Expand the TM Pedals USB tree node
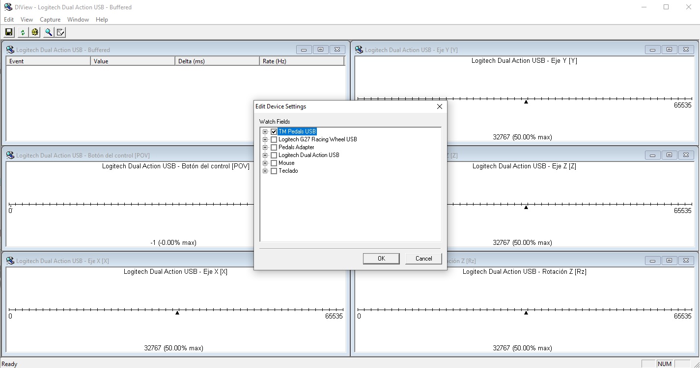 tap(265, 131)
